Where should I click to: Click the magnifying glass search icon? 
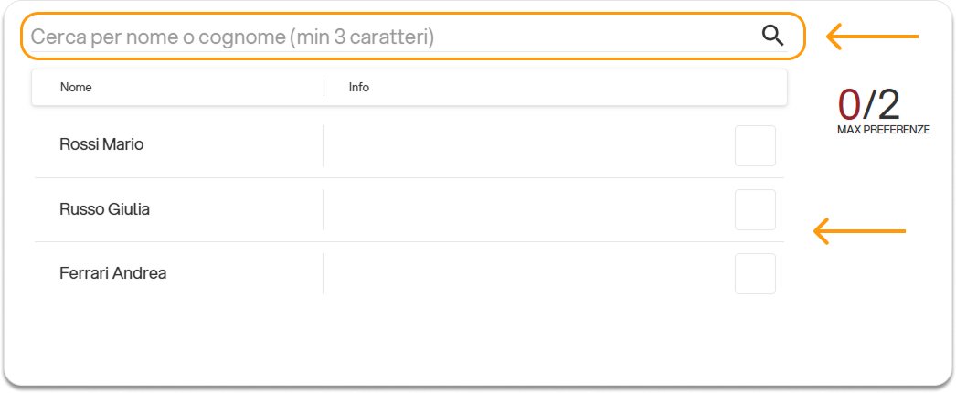772,36
